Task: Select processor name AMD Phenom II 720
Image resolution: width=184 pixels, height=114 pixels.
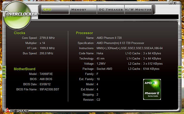Action: point(109,38)
